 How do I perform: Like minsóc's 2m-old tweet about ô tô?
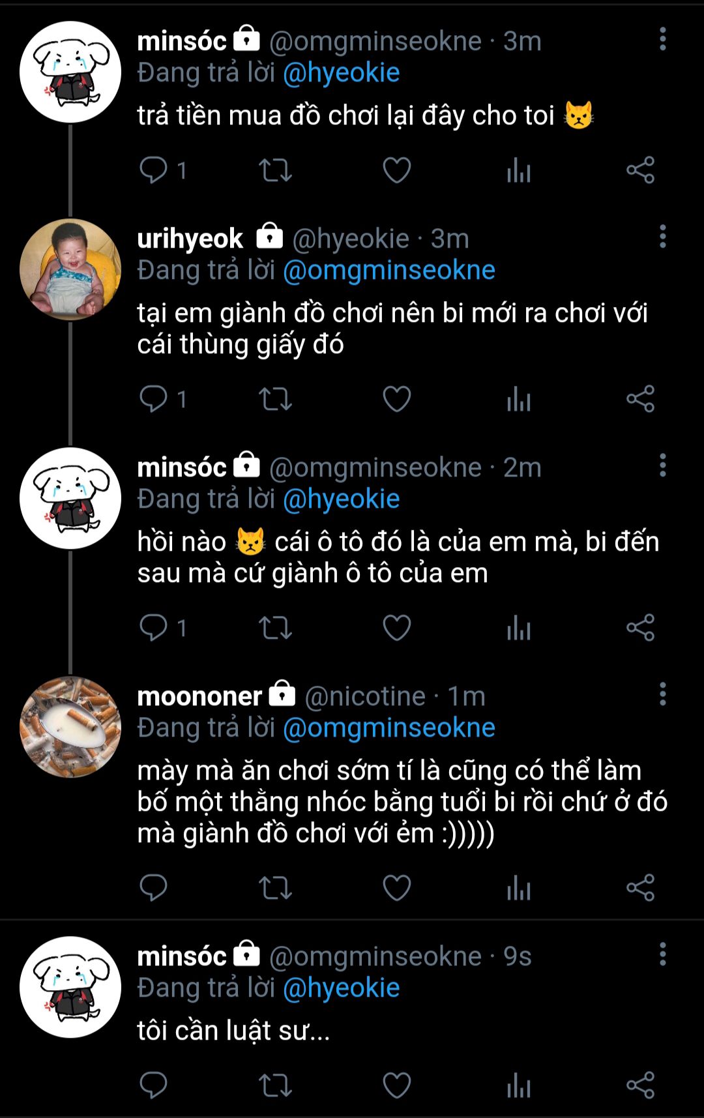tap(396, 628)
